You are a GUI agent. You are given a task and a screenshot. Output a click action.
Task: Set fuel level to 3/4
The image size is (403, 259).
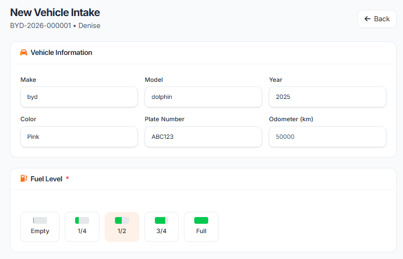pyautogui.click(x=162, y=227)
